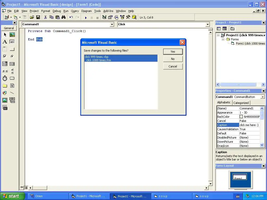267x200 pixels.
Task: Switch to Procedure View in code window
Action: [x=22, y=187]
